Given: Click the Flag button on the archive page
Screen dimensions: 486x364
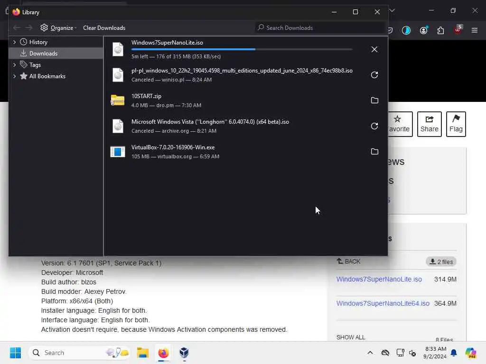Looking at the screenshot, I should pos(456,124).
